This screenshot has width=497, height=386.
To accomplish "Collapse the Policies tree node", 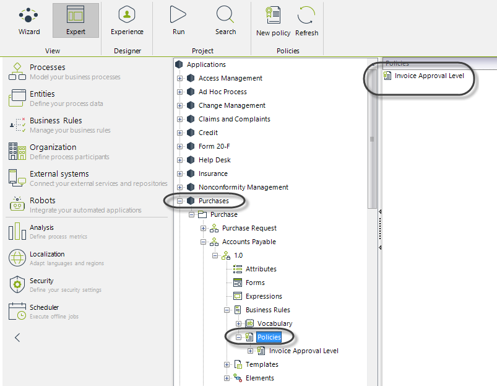I will (x=238, y=338).
